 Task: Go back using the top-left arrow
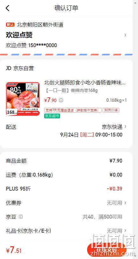point(8,8)
